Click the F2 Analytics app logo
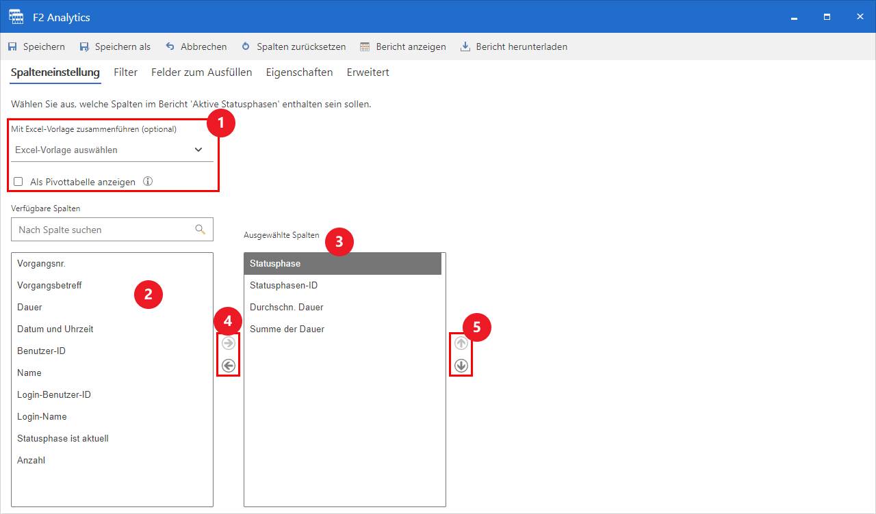This screenshot has height=514, width=876. 16,16
